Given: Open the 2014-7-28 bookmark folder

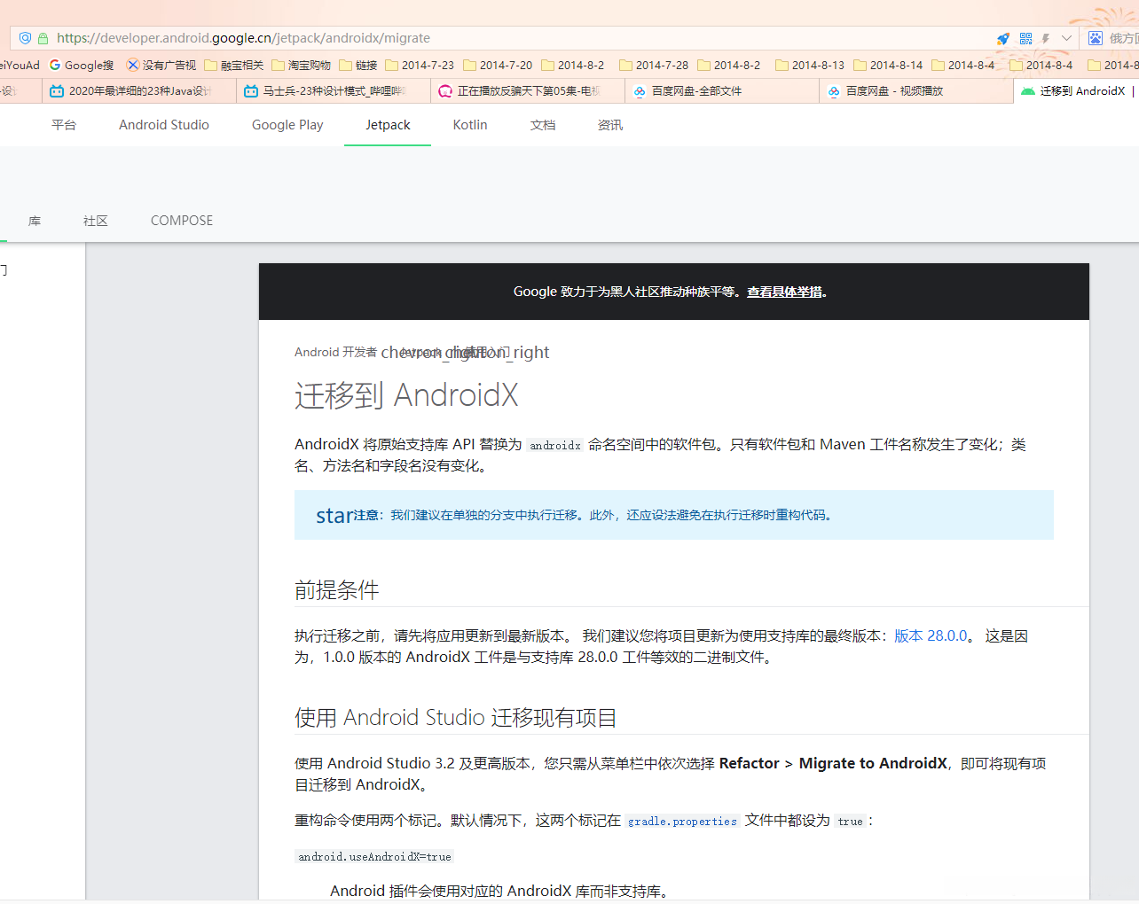Looking at the screenshot, I should 654,65.
